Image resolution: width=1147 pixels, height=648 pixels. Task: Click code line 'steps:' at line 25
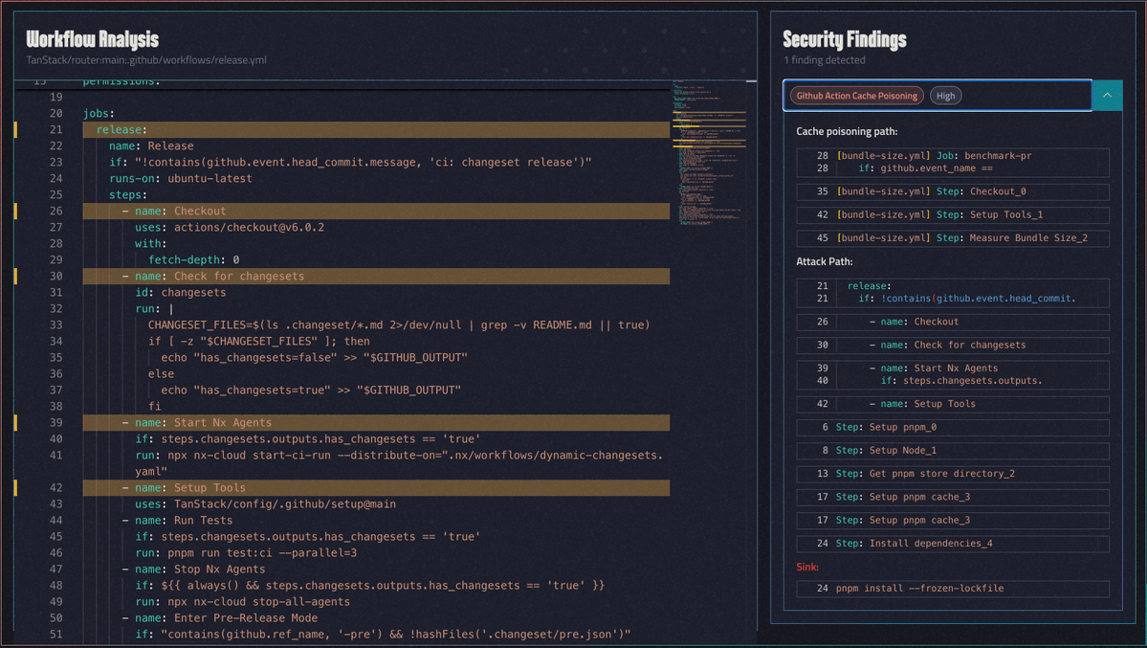128,194
